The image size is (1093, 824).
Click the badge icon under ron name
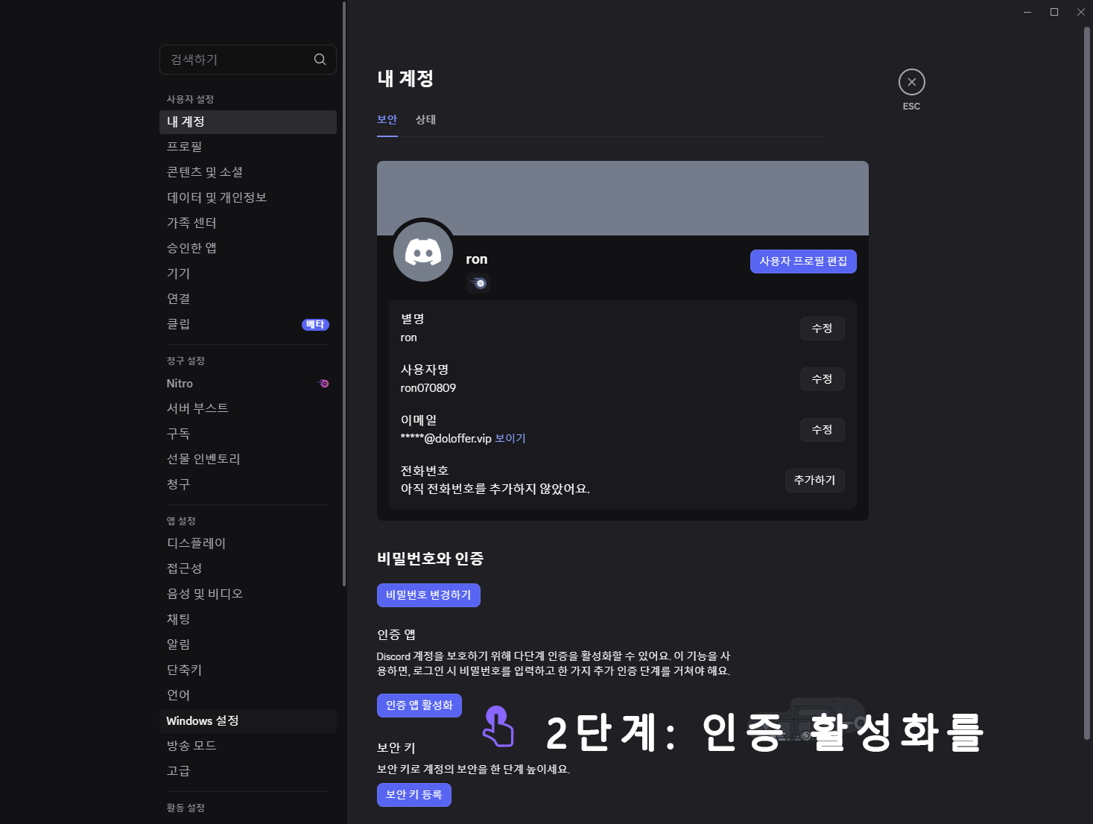pyautogui.click(x=478, y=283)
